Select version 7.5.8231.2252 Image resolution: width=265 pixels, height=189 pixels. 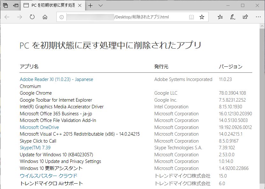pyautogui.click(x=232, y=100)
